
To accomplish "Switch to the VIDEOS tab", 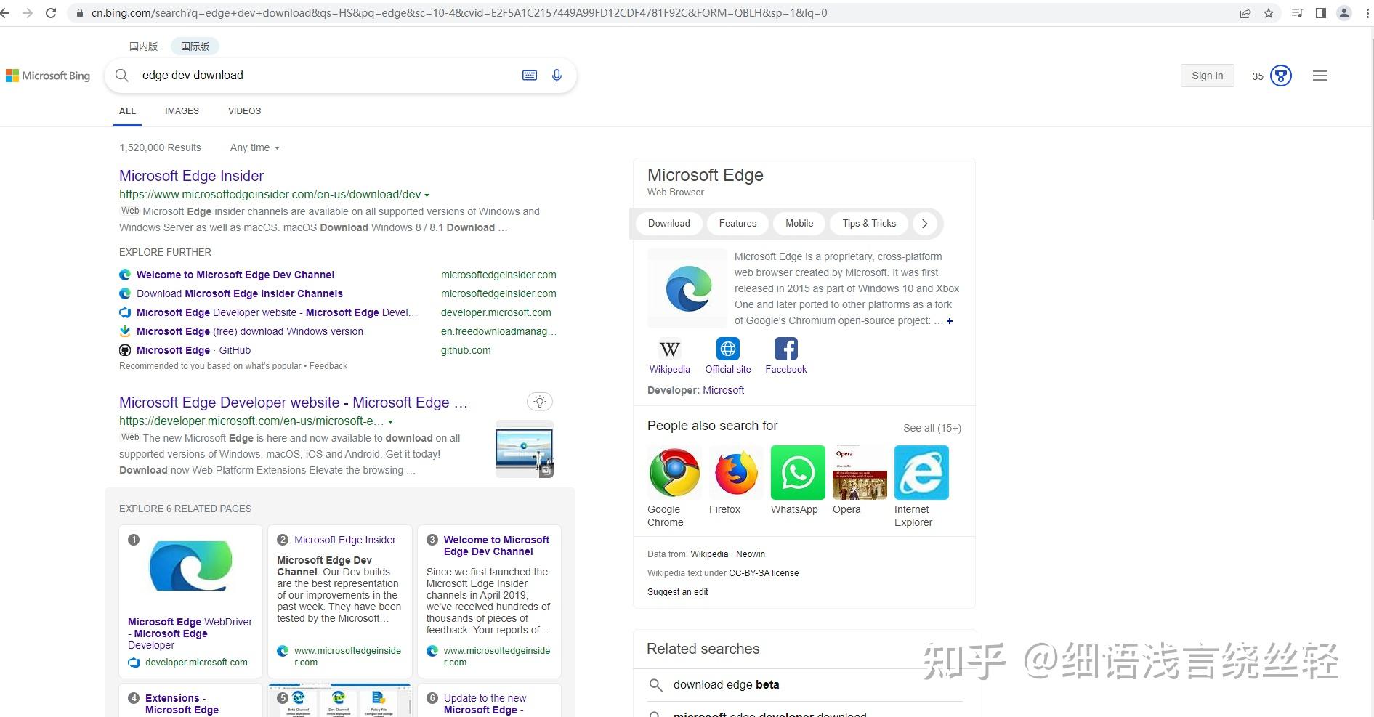I will (x=244, y=111).
